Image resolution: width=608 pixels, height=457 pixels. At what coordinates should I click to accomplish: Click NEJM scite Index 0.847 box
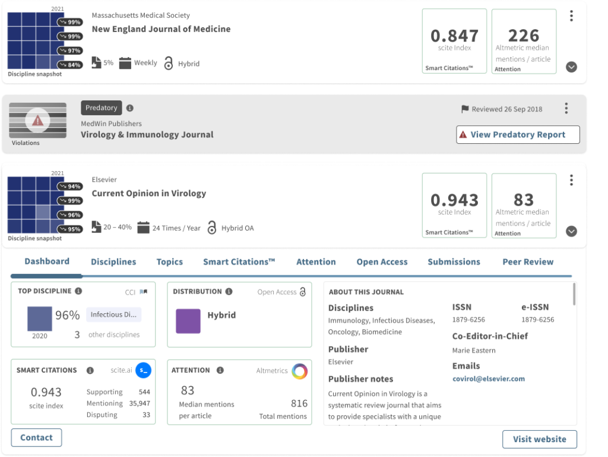point(454,41)
